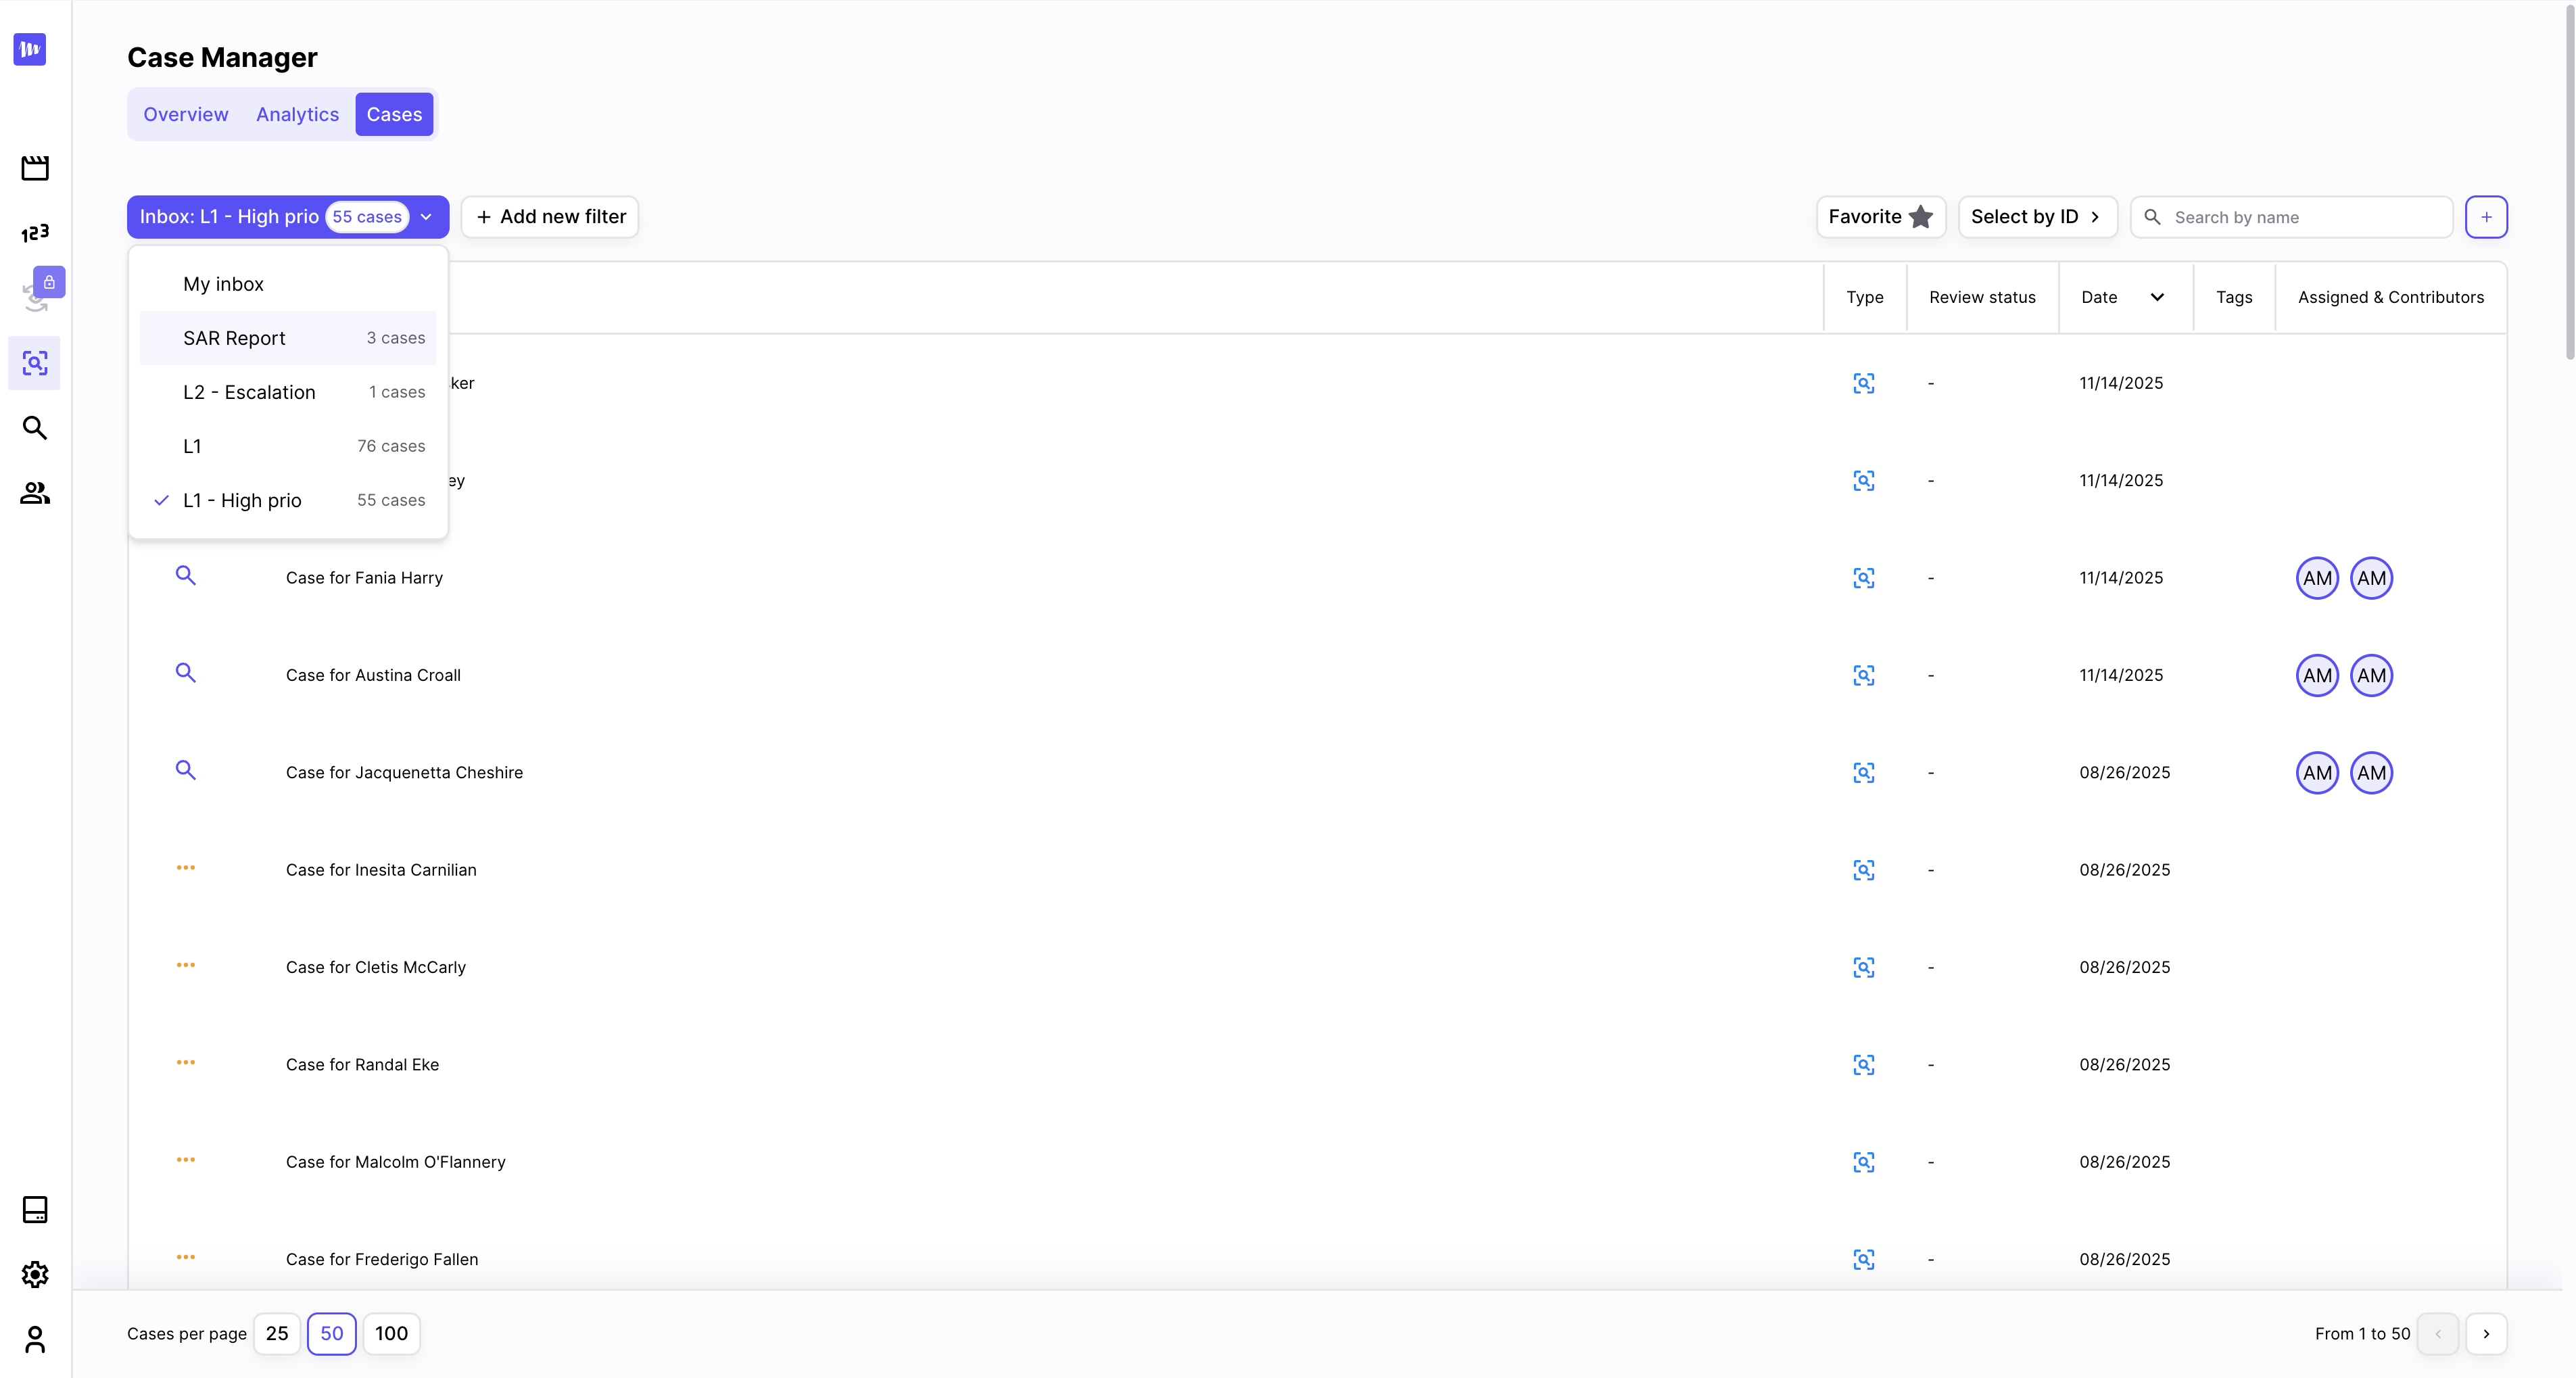Click the first AM avatar for Fania Harry
Image resolution: width=2576 pixels, height=1378 pixels.
coord(2317,578)
